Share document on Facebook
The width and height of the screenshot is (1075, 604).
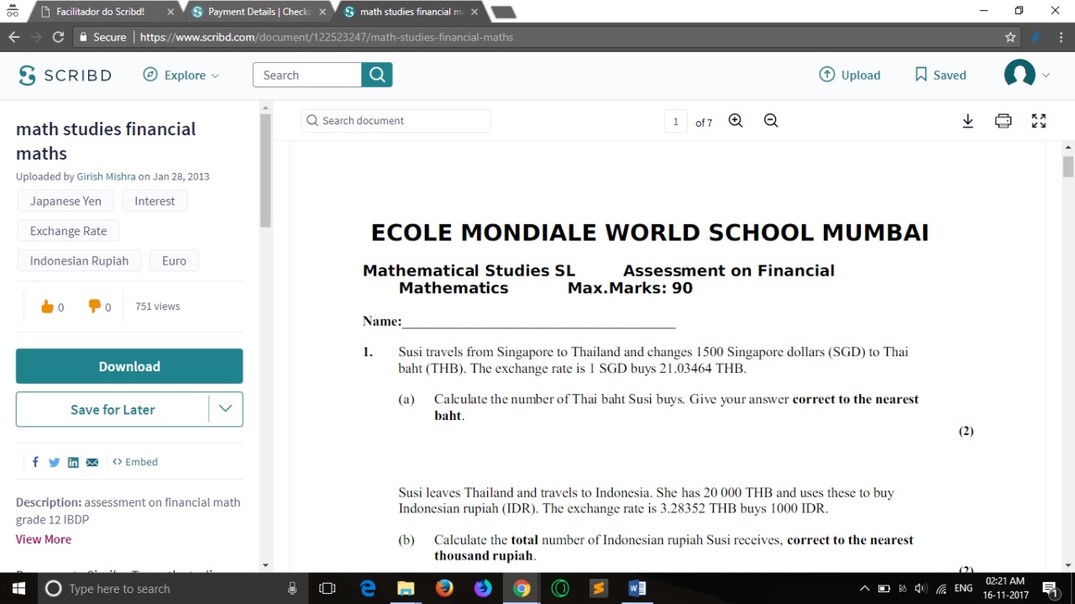point(35,462)
